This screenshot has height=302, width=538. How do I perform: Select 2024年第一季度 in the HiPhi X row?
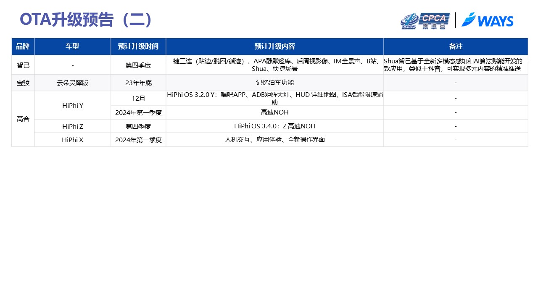[x=138, y=140]
